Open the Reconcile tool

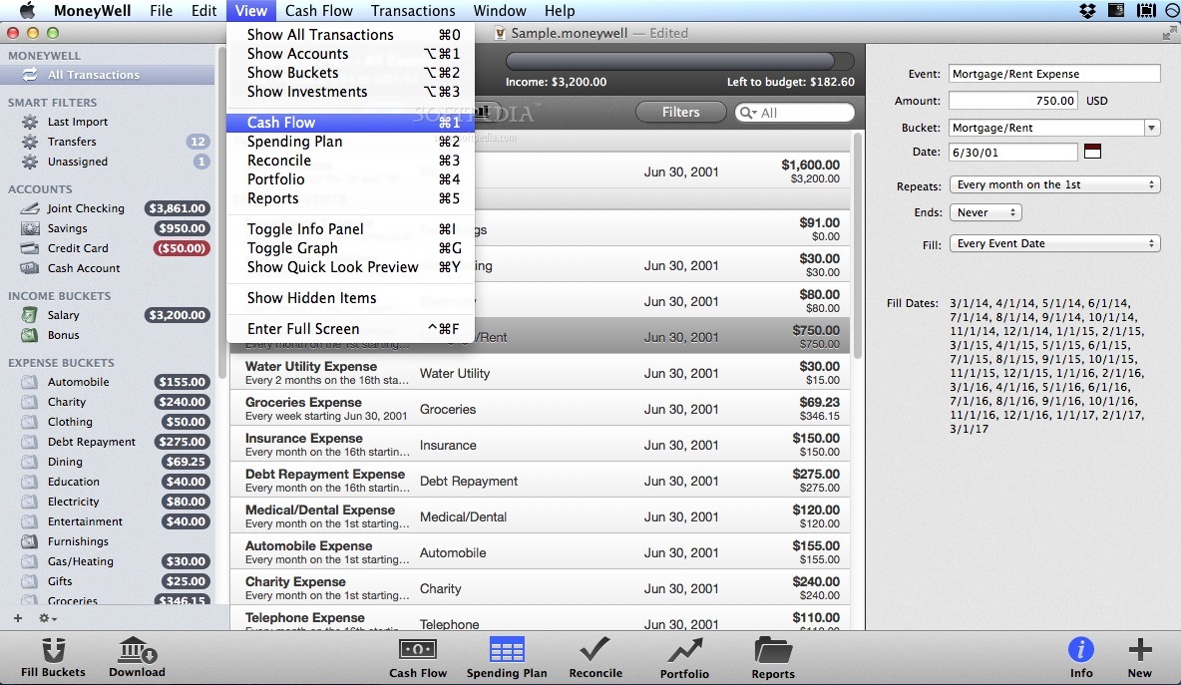point(594,656)
